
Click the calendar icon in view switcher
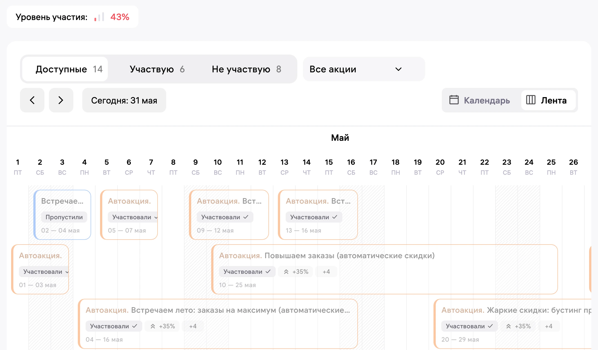454,100
